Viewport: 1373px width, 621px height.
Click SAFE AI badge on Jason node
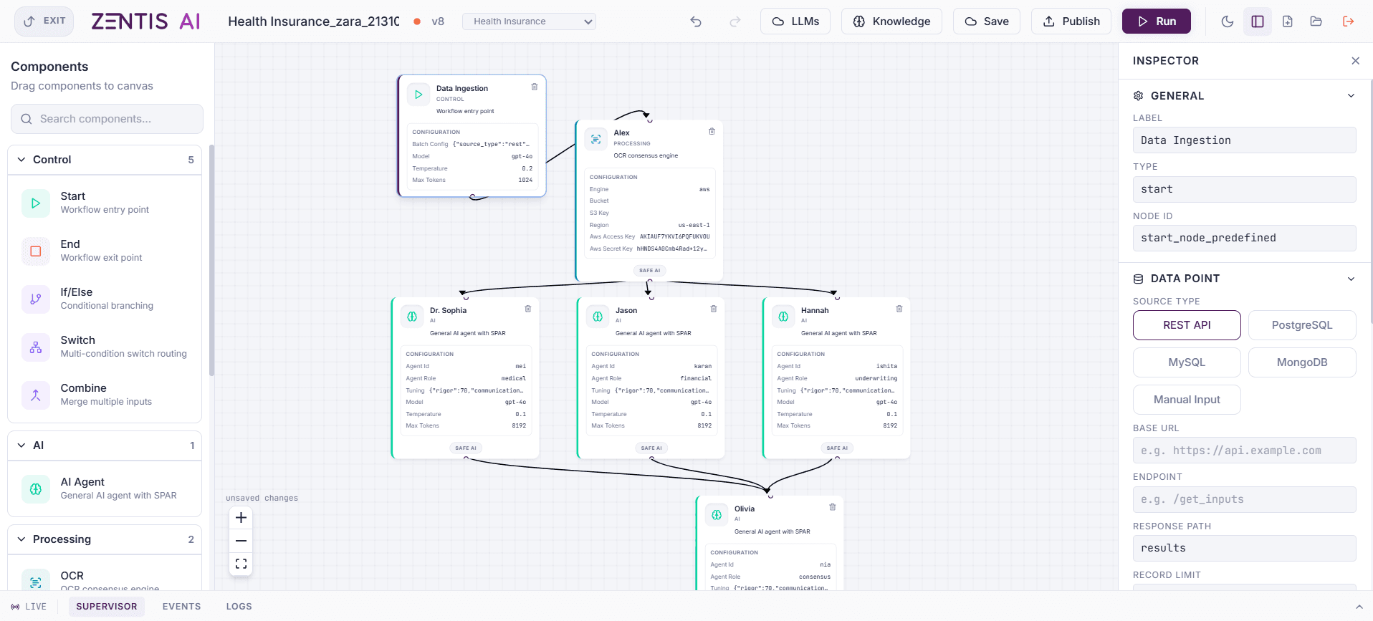(651, 448)
